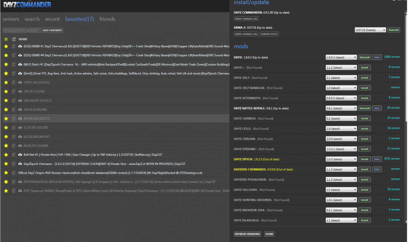This screenshot has height=242, width=408.
Task: Open the ARMA 2 version dropdown 103718 (Stable)
Action: pyautogui.click(x=370, y=30)
